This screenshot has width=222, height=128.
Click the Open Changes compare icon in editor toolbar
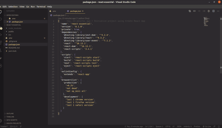[x=190, y=11]
